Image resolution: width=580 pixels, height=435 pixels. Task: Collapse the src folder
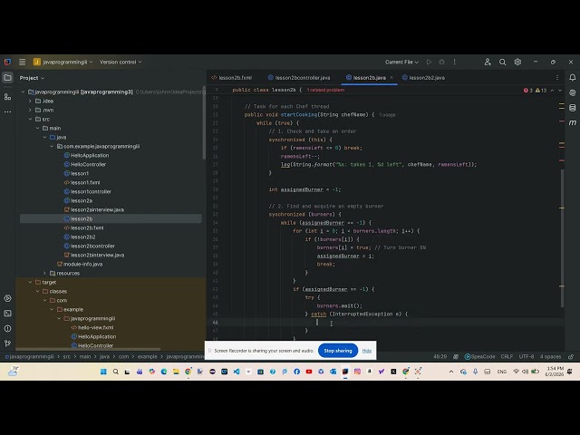coord(30,119)
